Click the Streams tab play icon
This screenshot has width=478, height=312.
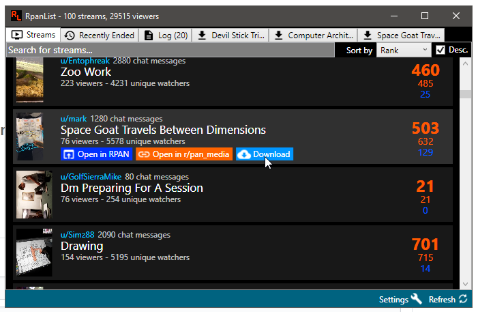click(17, 35)
